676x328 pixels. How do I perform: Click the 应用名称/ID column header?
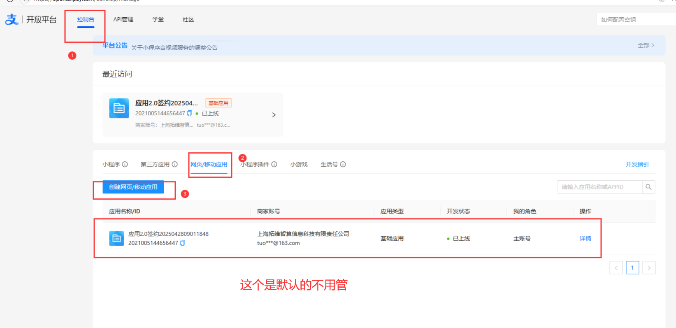(124, 211)
